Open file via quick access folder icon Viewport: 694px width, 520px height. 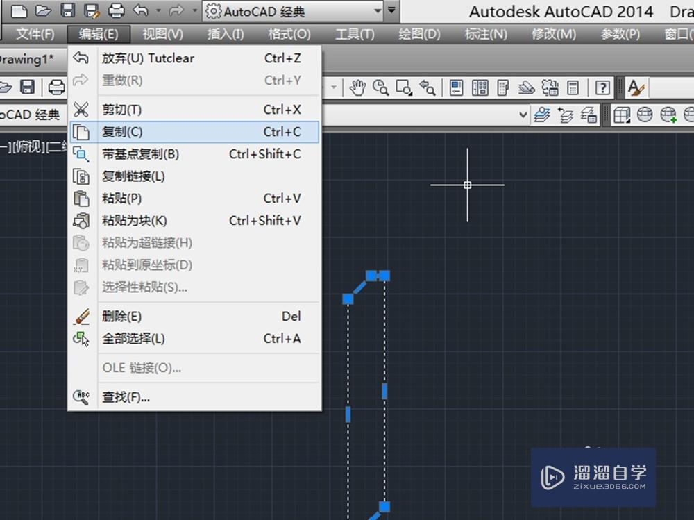coord(43,10)
